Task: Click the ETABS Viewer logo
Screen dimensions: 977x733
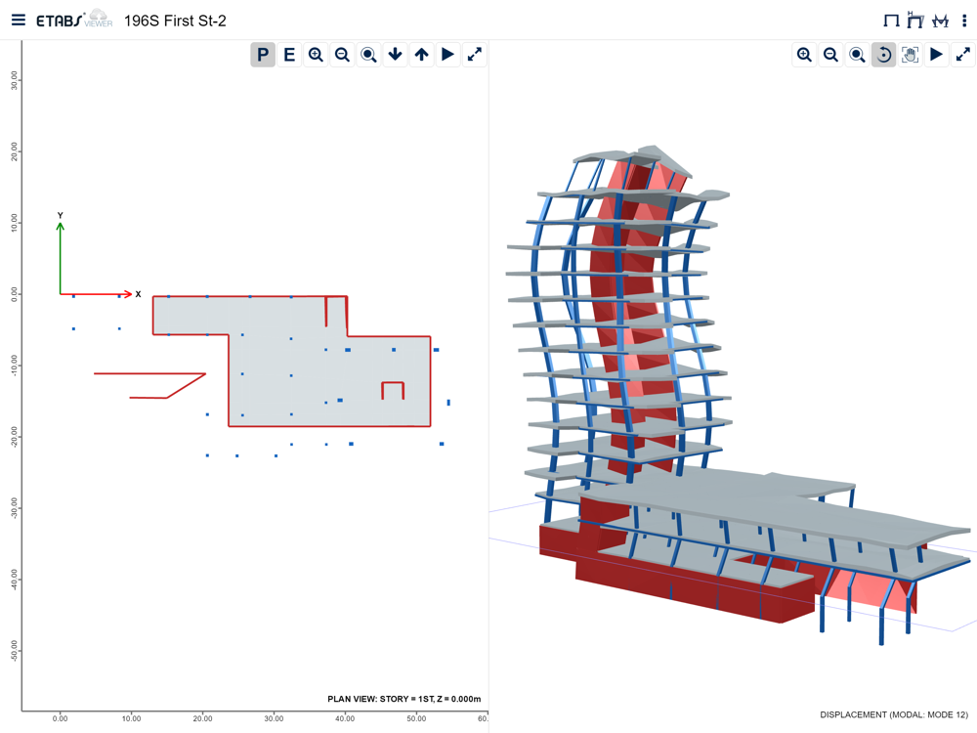Action: pos(74,20)
